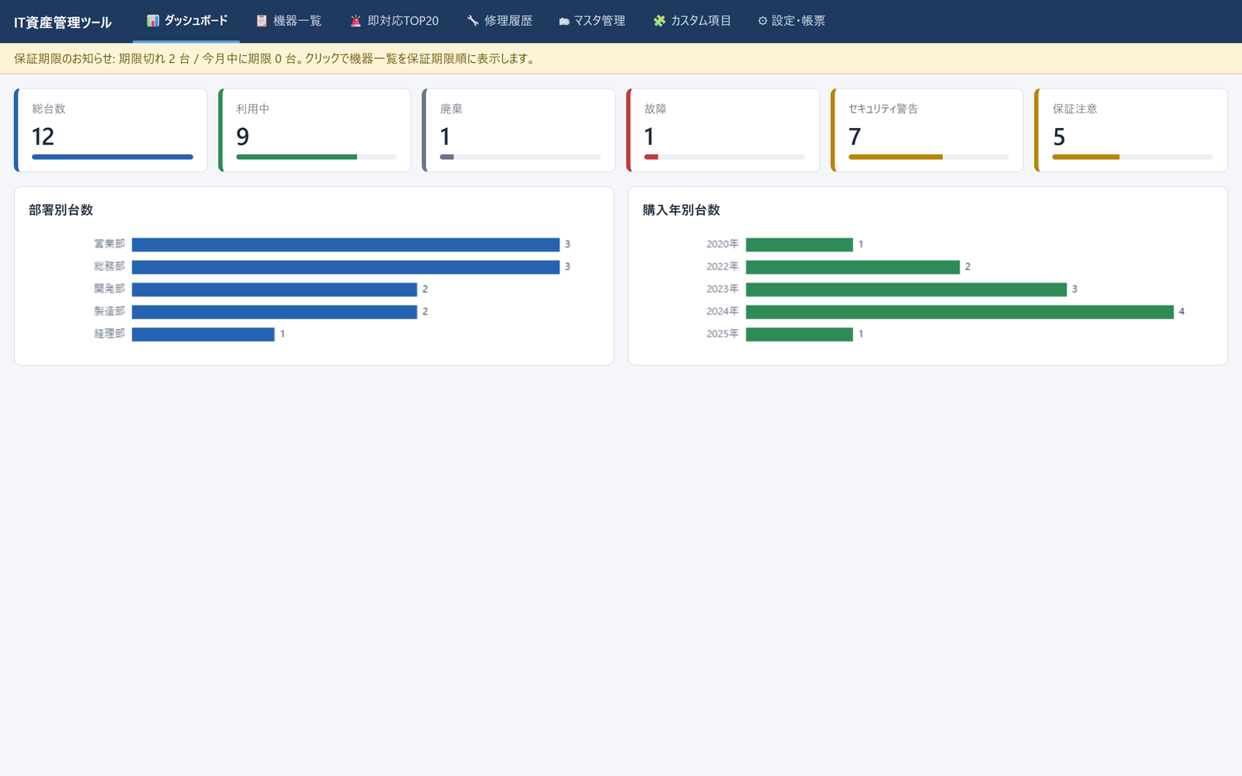Select the 利用中 summary card

[x=315, y=130]
